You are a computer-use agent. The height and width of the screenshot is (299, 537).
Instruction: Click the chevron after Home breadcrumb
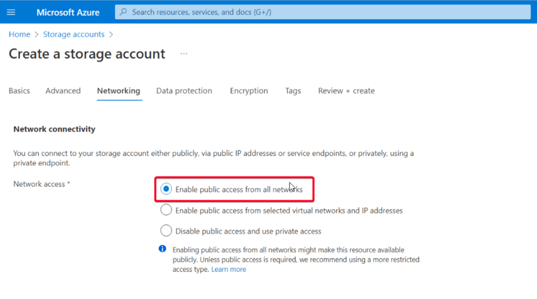pos(37,35)
